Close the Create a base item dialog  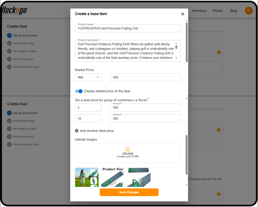point(183,14)
